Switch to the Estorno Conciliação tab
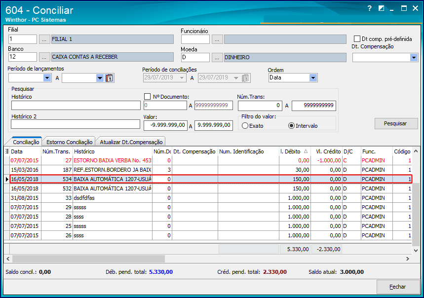The height and width of the screenshot is (298, 424). pyautogui.click(x=69, y=142)
